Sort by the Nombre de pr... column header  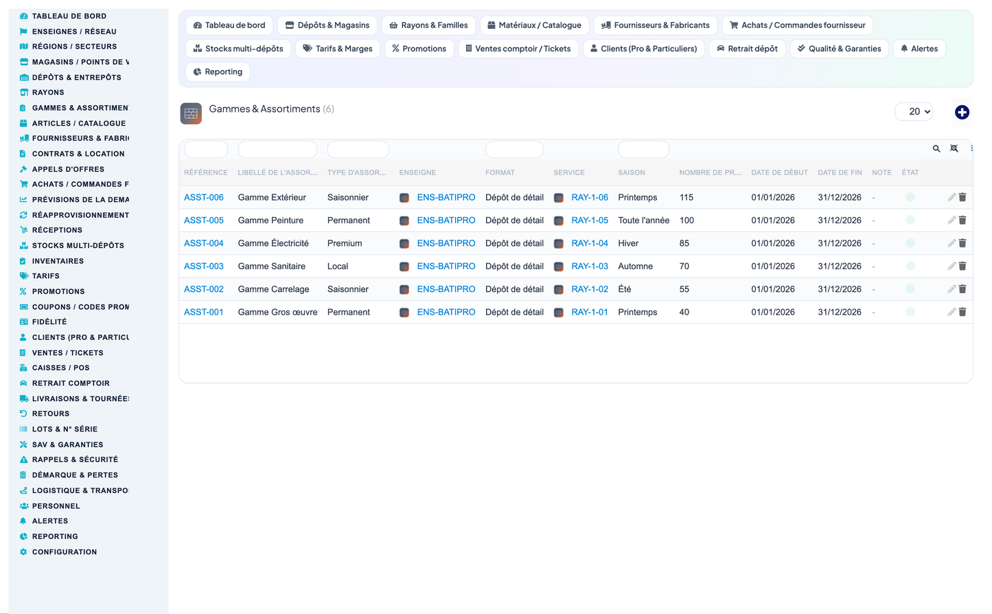tap(710, 172)
